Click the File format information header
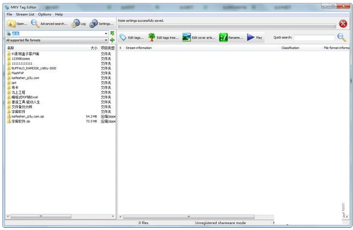 point(337,48)
